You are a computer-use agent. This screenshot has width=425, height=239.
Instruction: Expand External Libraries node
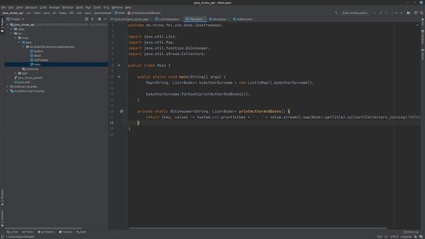tap(7, 86)
